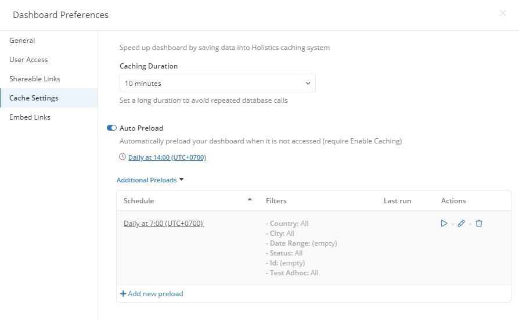Toggle the Auto Preload switch
The height and width of the screenshot is (320, 519).
point(112,128)
